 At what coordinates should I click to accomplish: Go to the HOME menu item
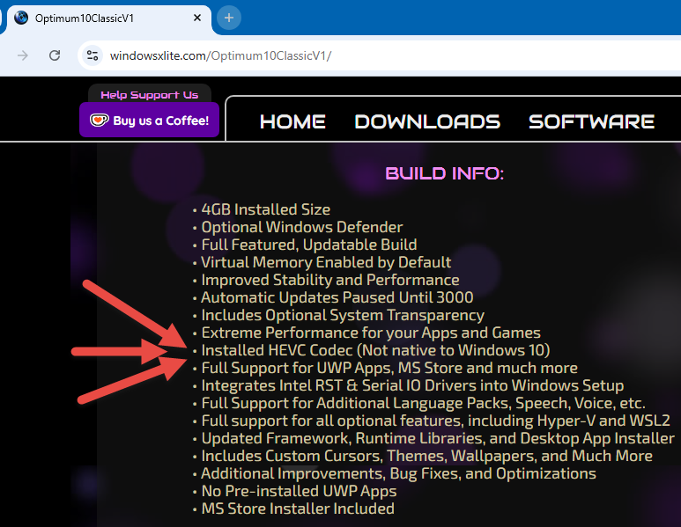292,121
